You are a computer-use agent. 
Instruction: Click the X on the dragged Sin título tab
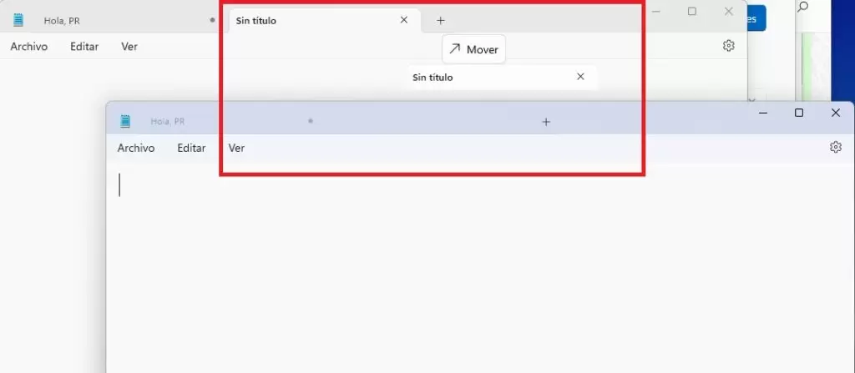click(581, 77)
